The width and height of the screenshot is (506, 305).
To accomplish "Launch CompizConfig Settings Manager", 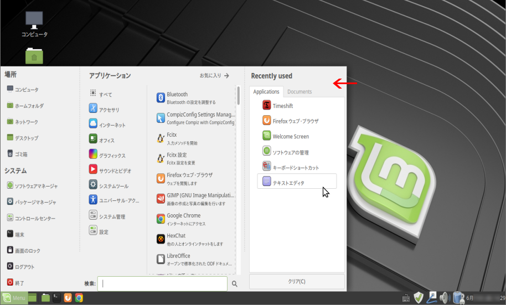I will 195,118.
